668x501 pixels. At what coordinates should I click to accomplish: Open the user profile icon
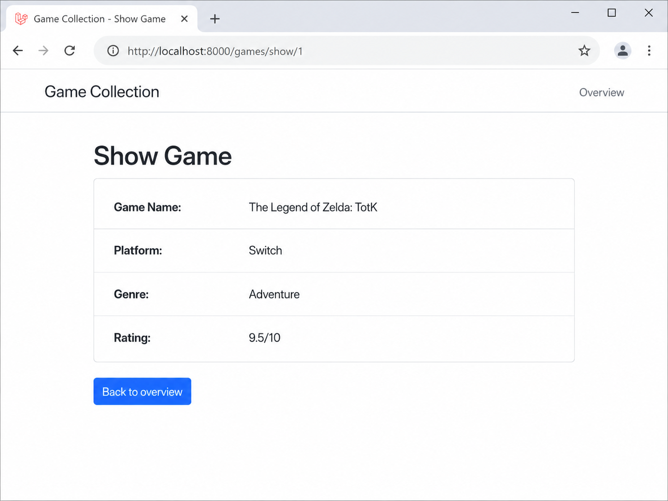(x=622, y=51)
